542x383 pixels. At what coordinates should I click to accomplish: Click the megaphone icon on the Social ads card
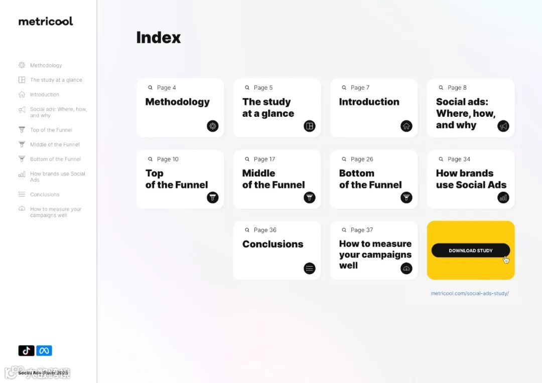pyautogui.click(x=503, y=126)
